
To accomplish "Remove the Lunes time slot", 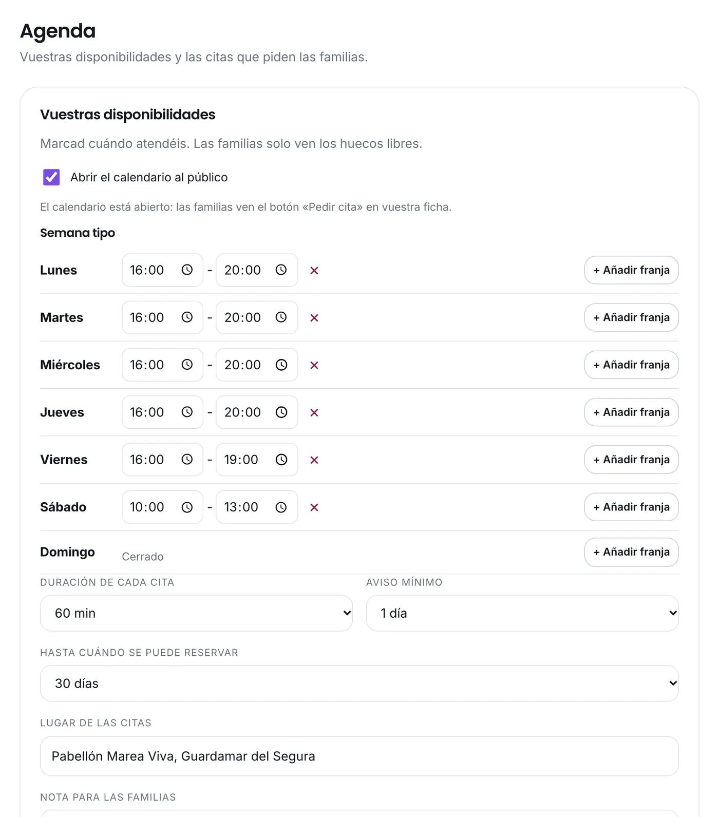I will (314, 271).
